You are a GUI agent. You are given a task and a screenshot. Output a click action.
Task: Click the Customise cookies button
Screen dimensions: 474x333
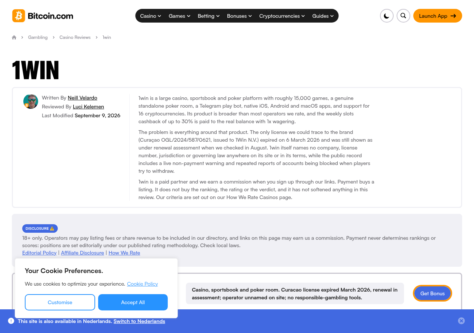point(60,302)
